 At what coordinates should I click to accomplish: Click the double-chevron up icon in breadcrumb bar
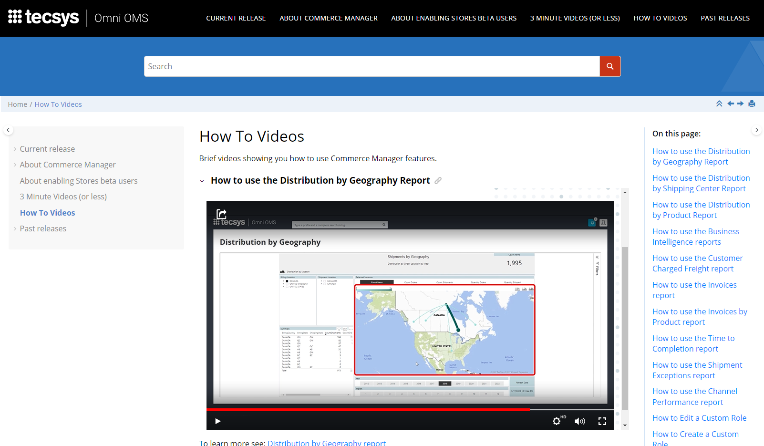click(719, 104)
